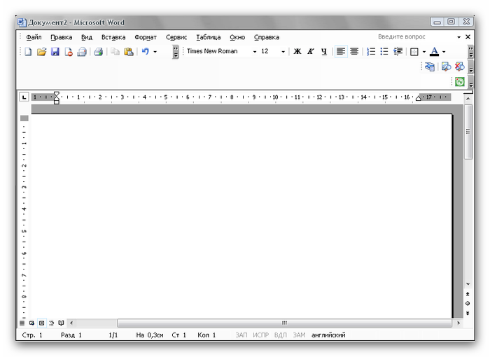Switch to Web layout view icon

[x=31, y=323]
